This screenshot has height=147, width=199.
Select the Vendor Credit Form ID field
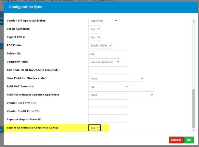tap(107, 111)
